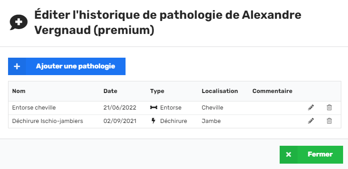The width and height of the screenshot is (348, 169).
Task: Close the dialog with the Fermer button
Action: coord(311,155)
